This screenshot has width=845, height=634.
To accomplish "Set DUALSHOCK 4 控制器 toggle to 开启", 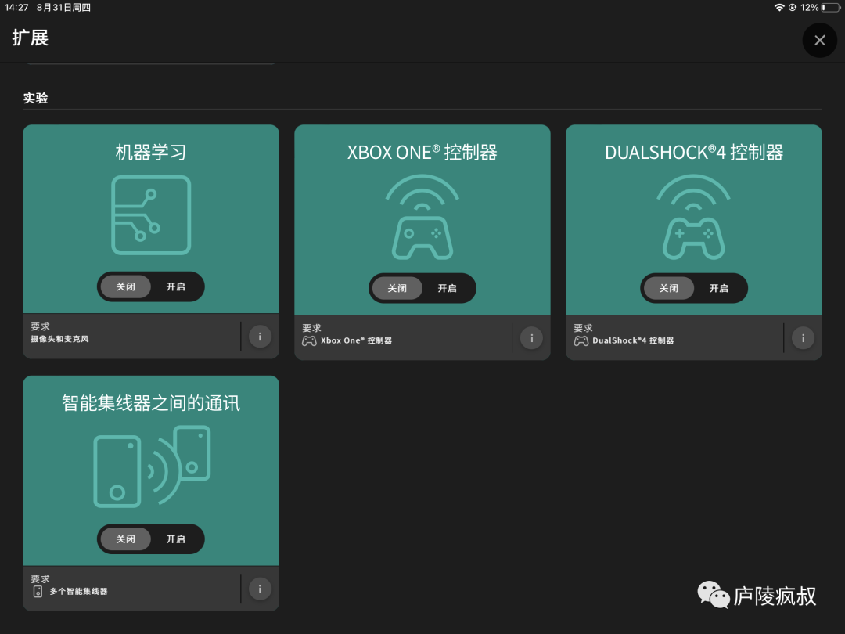I will click(x=719, y=288).
